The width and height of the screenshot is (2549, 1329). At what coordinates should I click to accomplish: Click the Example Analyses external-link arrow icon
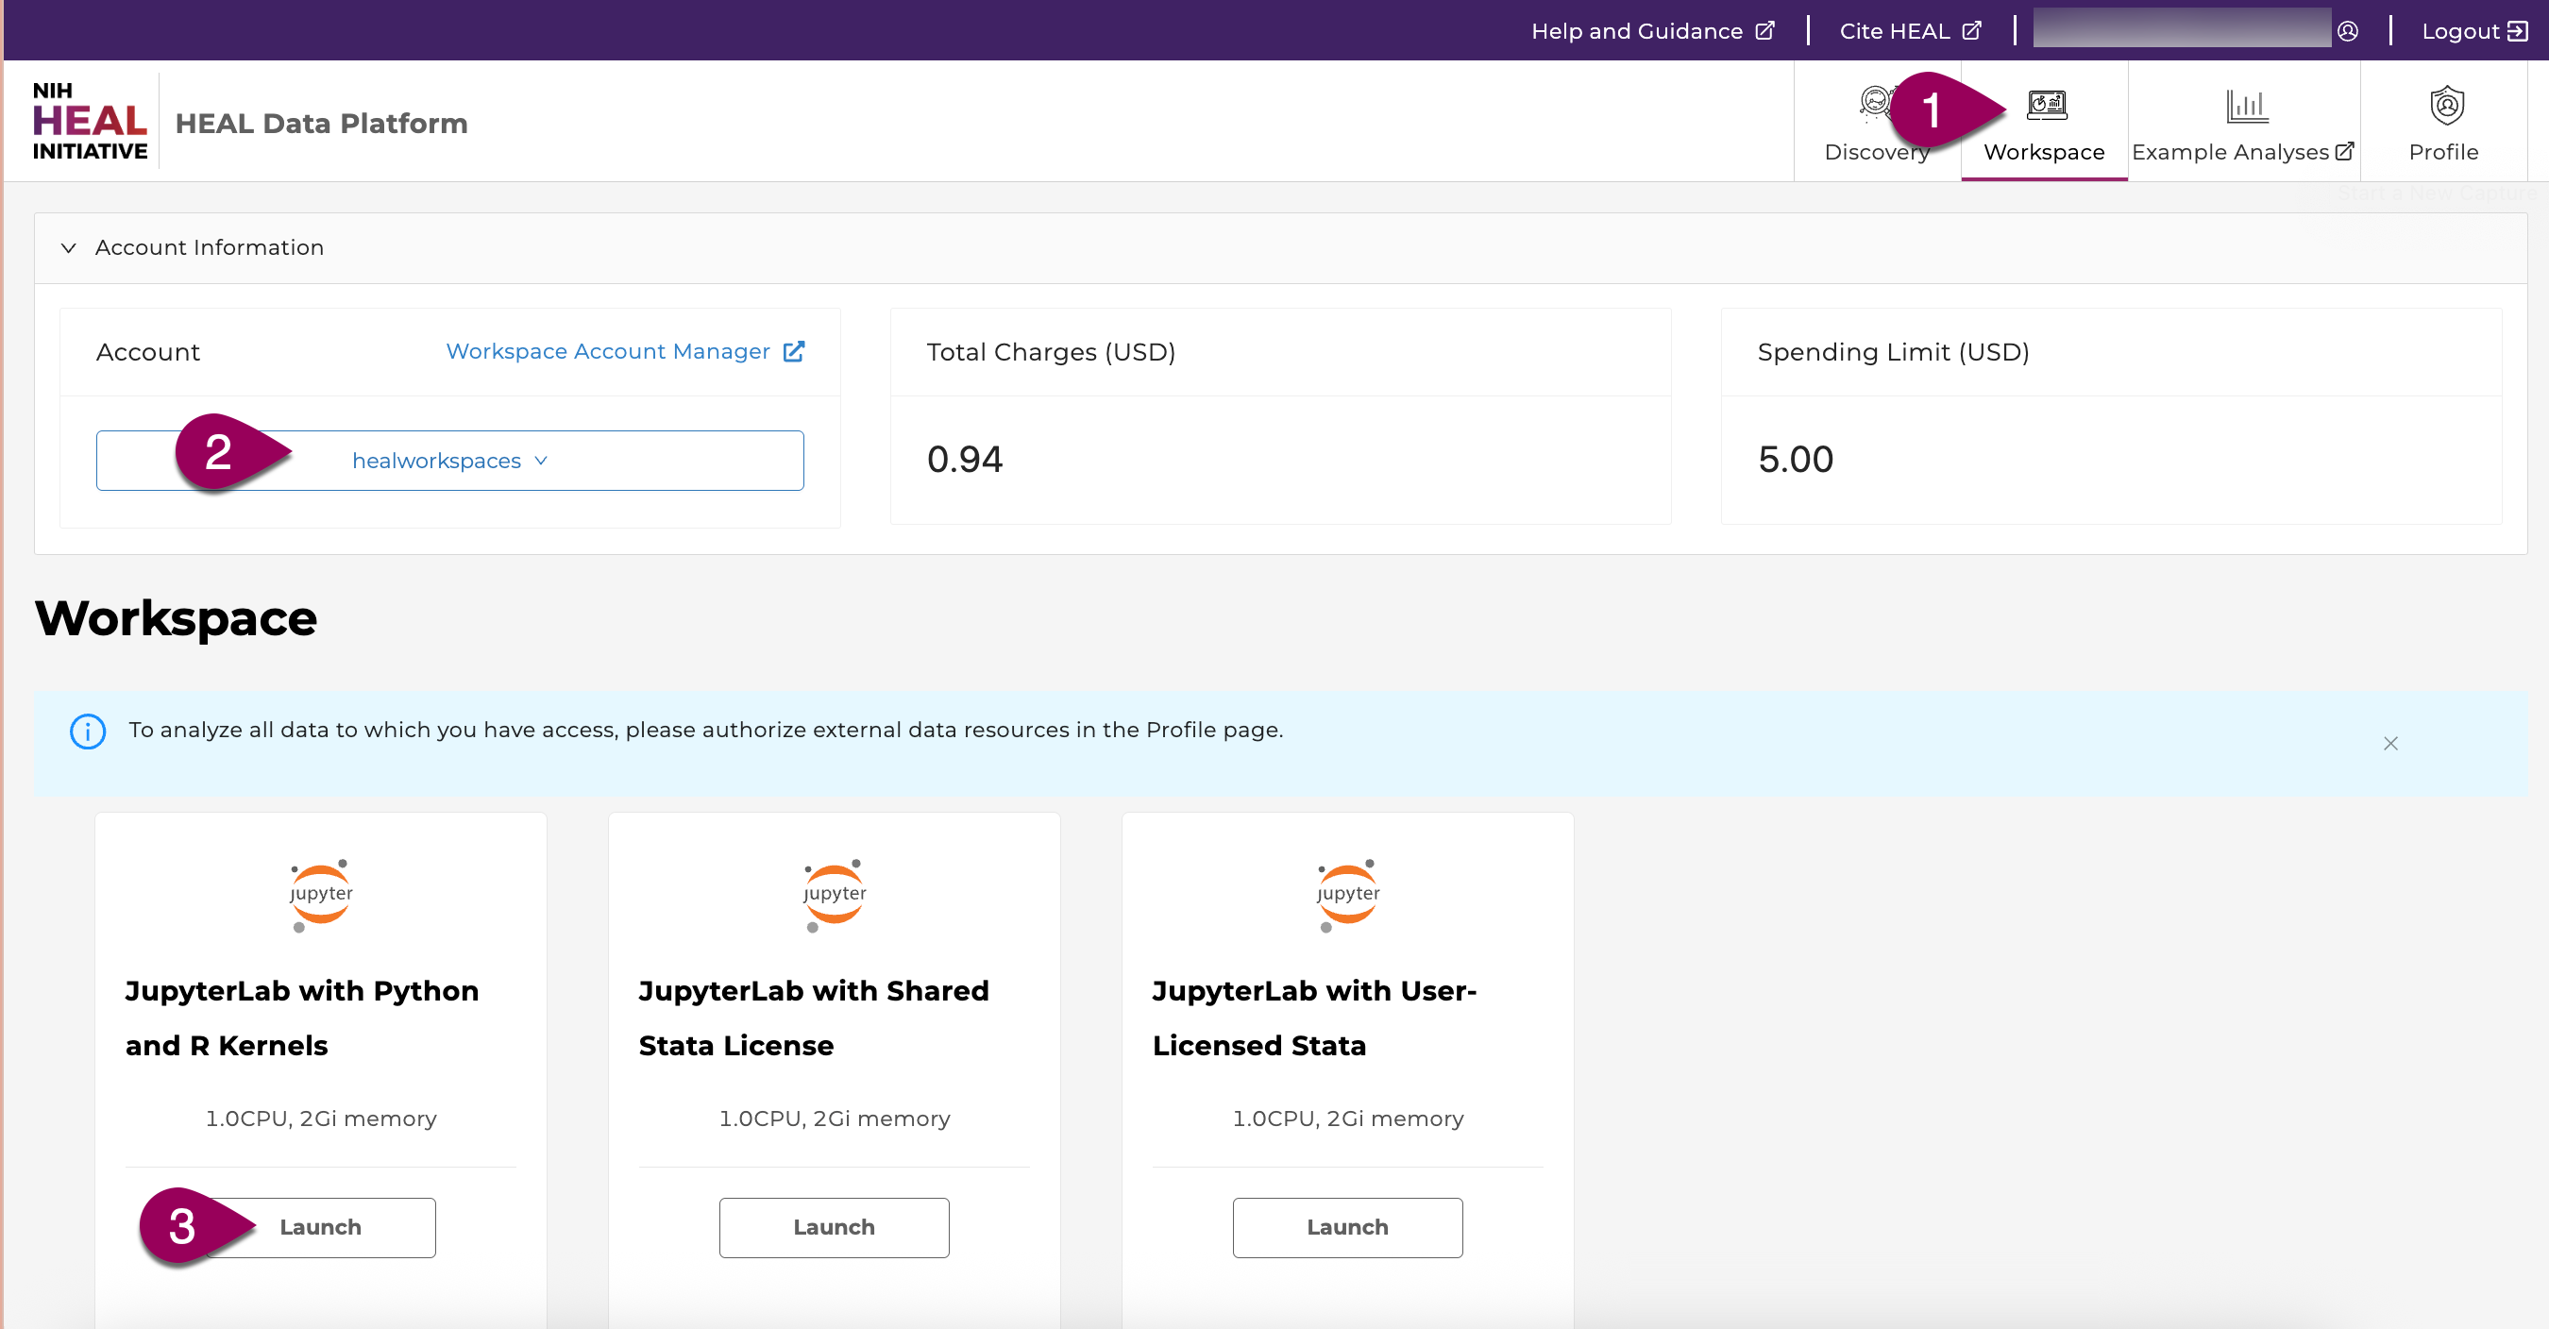point(2344,151)
